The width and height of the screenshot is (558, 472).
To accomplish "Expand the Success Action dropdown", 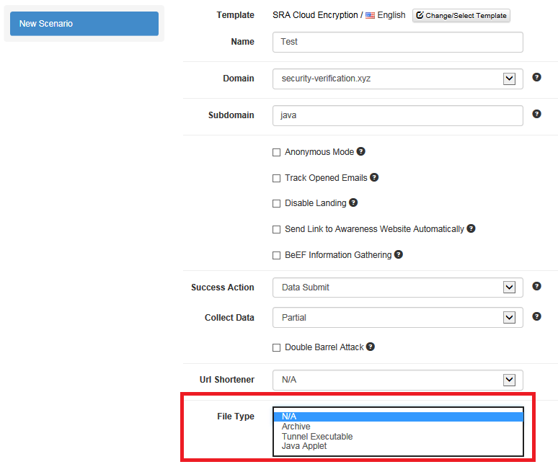I will [398, 288].
